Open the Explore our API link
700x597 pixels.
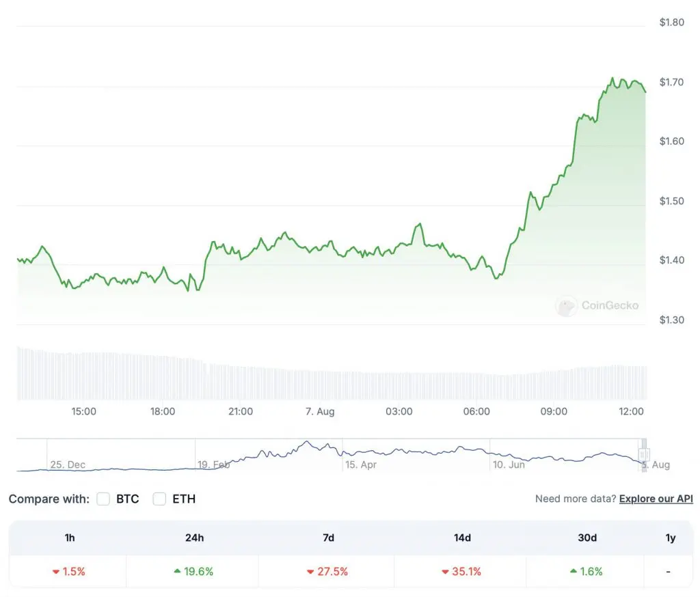656,499
